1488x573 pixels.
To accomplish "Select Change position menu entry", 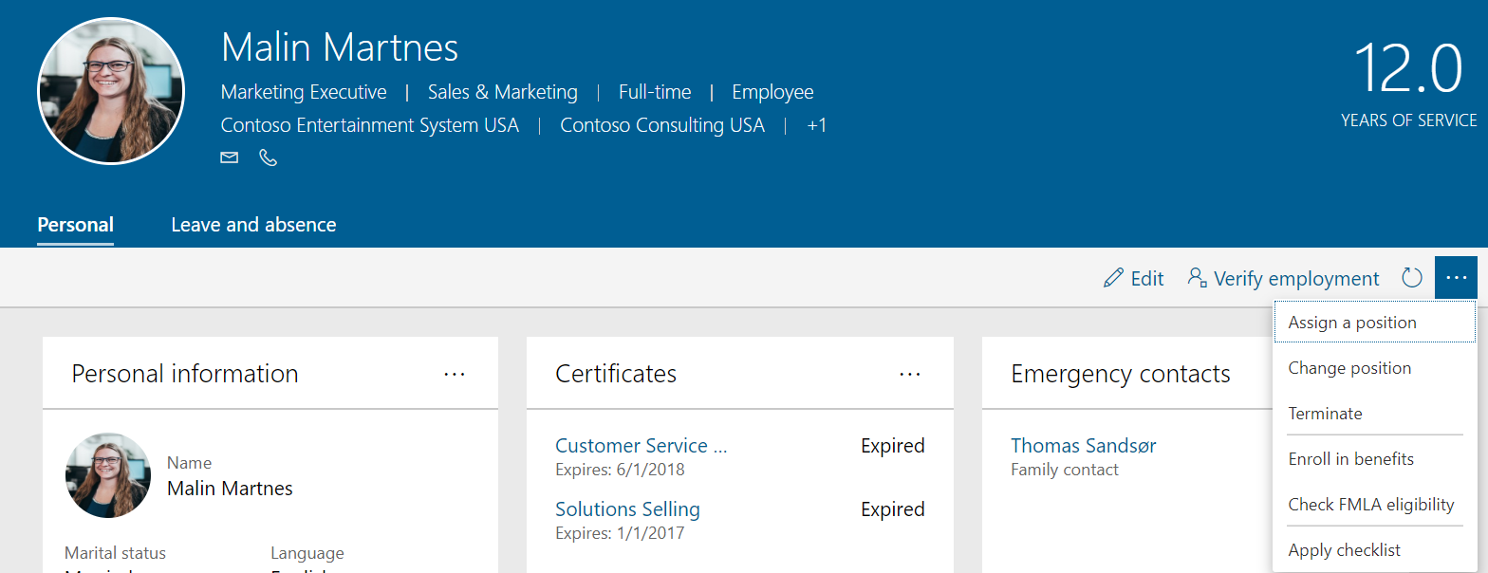I will pos(1348,368).
